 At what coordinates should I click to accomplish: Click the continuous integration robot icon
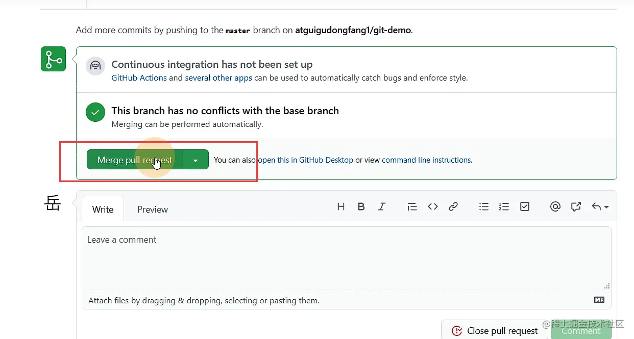tap(95, 66)
